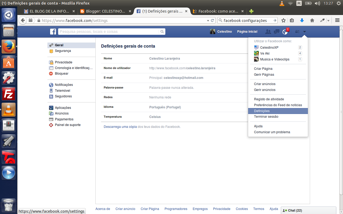Open the Programadores footer link
This screenshot has width=343, height=214.
click(176, 209)
